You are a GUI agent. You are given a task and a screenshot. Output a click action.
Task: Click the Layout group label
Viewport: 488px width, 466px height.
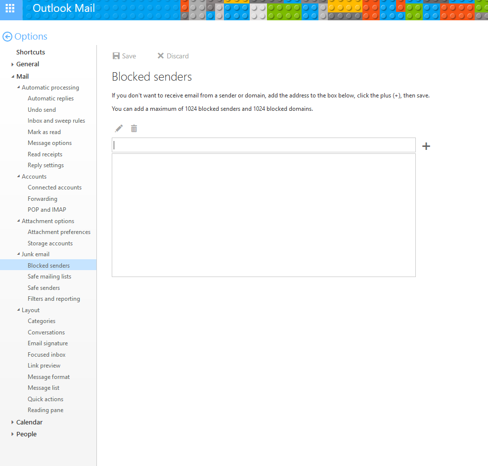point(31,310)
